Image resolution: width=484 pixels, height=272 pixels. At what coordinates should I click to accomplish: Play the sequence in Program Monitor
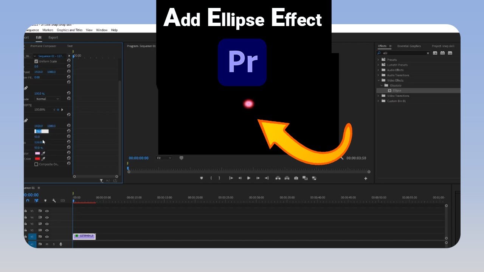coord(249,178)
